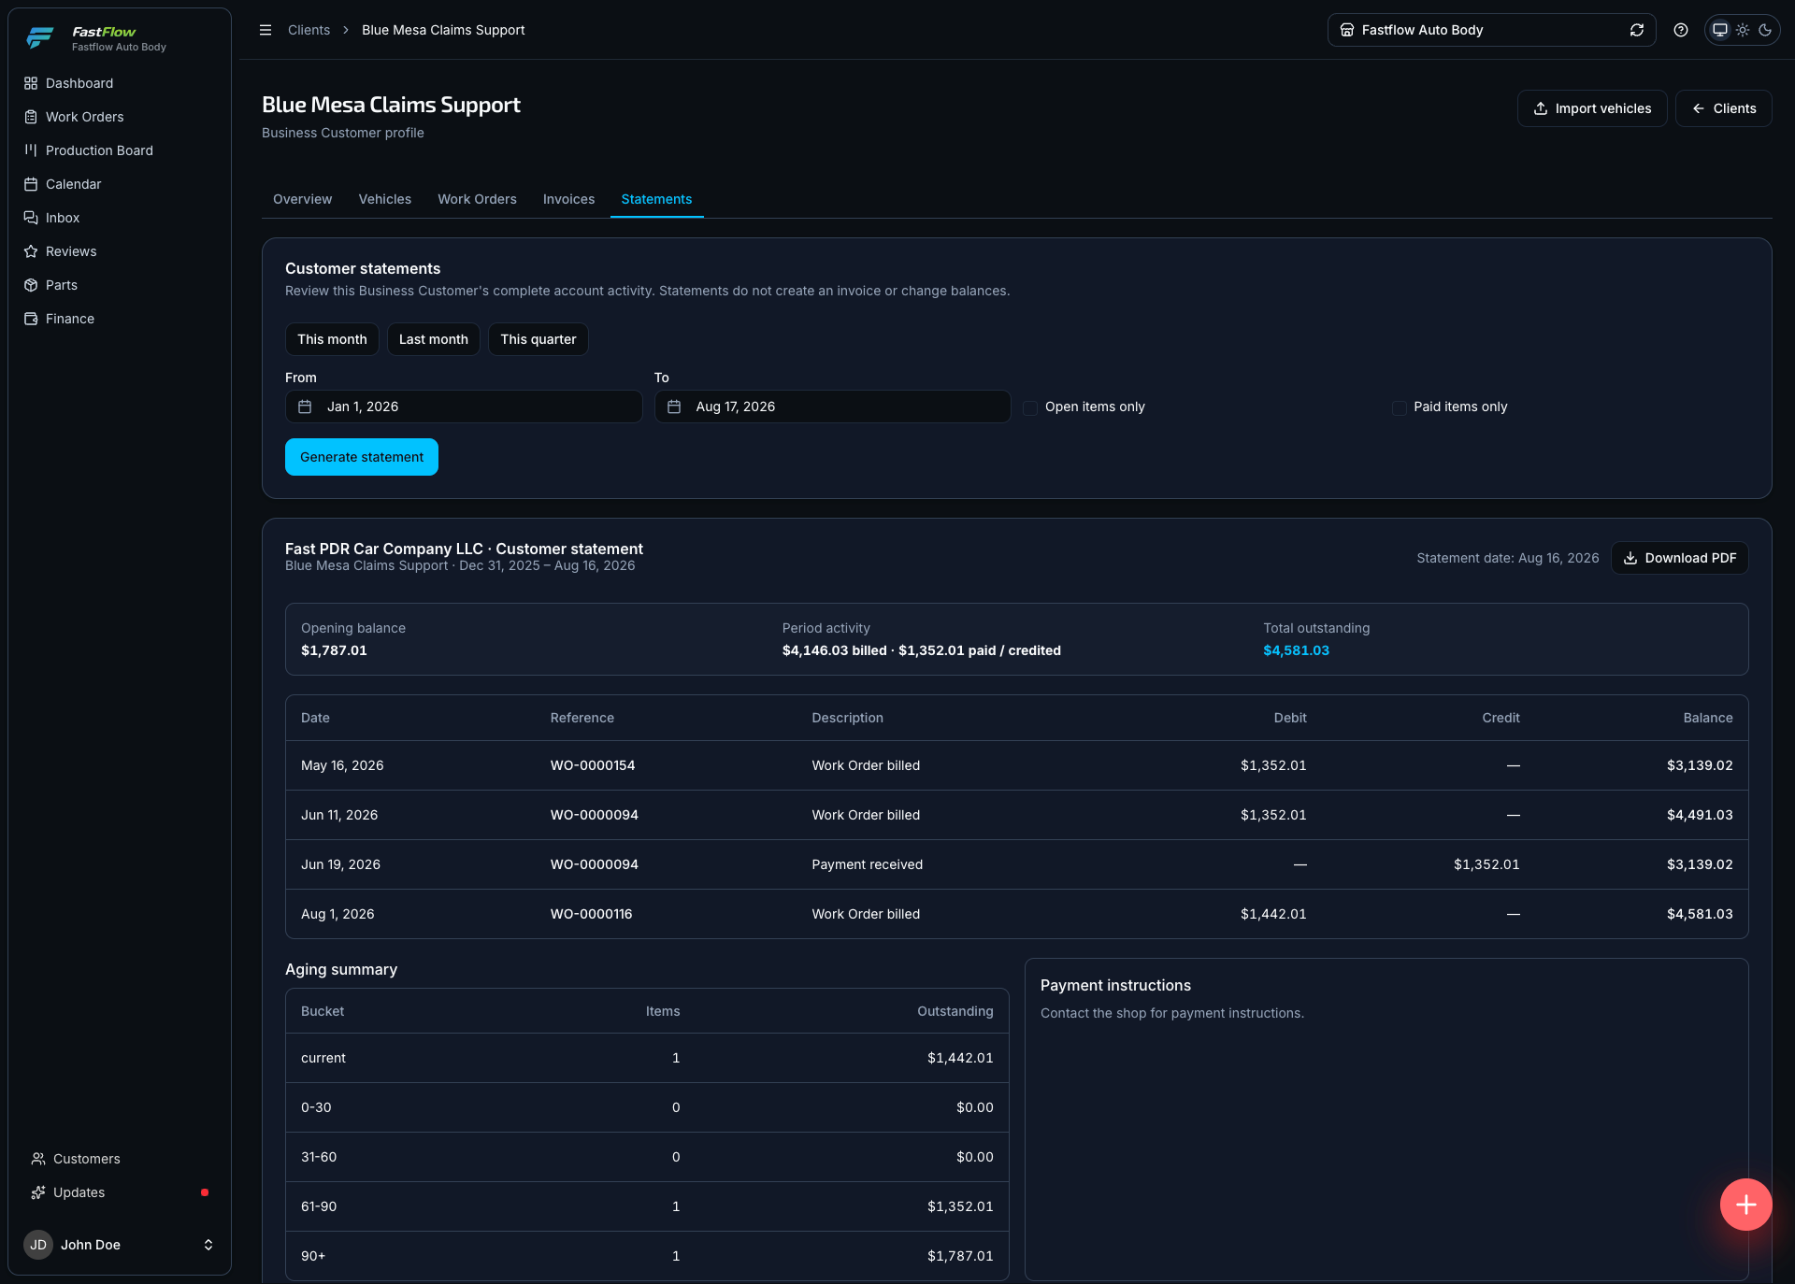
Task: Open the Calendar page
Action: pyautogui.click(x=73, y=184)
